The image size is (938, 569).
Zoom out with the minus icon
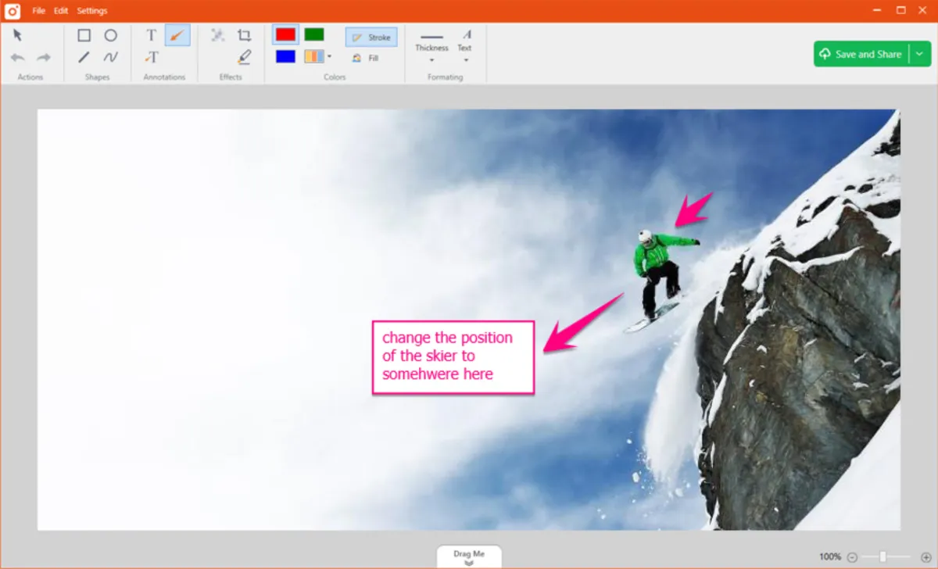tap(852, 556)
